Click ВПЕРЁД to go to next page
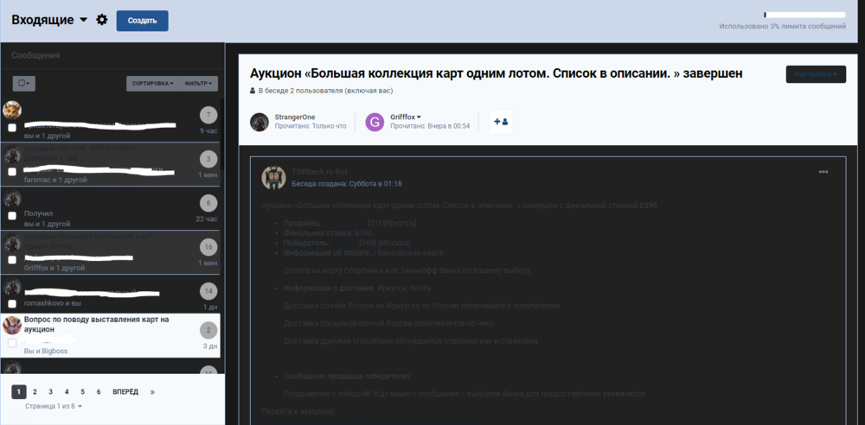This screenshot has width=865, height=425. tap(125, 392)
